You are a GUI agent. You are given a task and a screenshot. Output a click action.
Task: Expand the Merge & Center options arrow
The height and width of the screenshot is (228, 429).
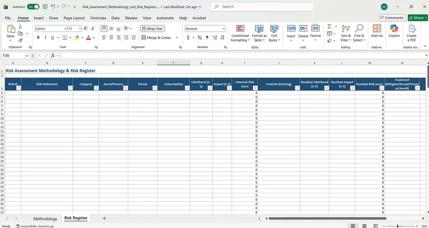177,37
